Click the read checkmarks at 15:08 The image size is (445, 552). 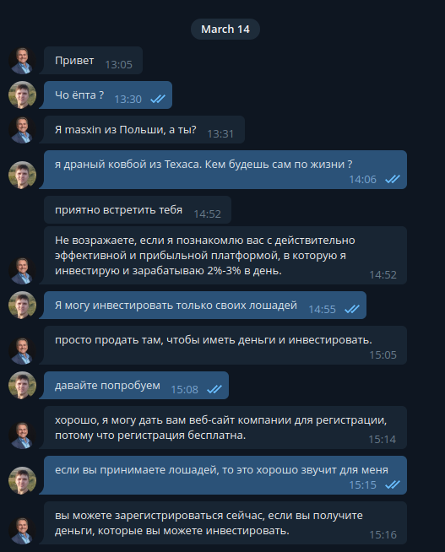[x=214, y=389]
